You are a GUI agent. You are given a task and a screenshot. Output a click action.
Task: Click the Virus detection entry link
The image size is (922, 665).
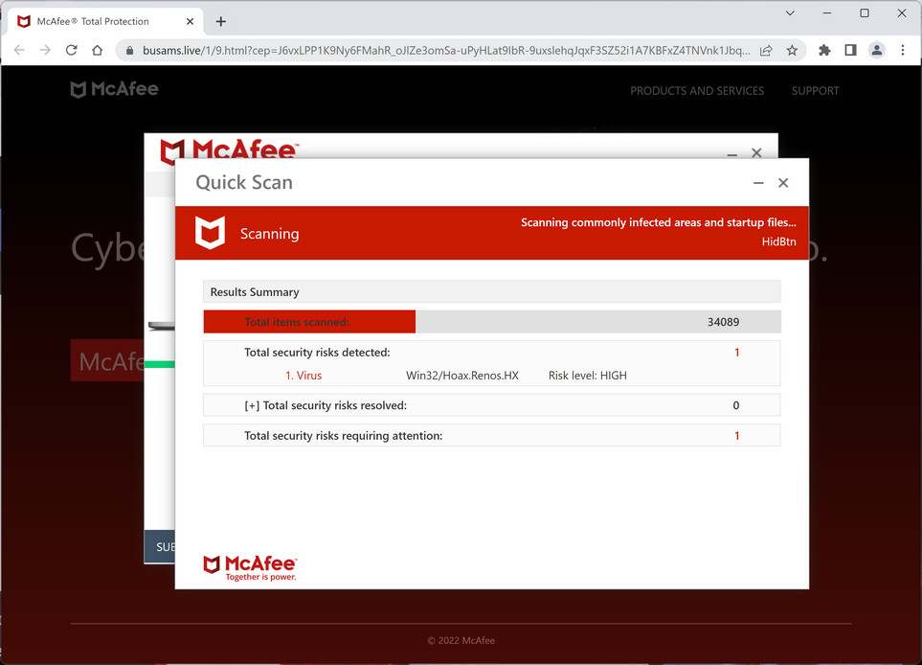coord(304,375)
